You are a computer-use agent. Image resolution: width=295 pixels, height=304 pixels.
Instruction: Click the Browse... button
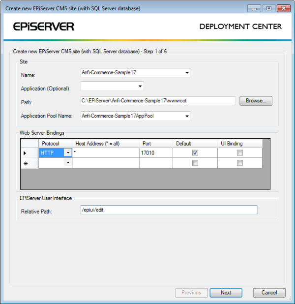pyautogui.click(x=256, y=101)
